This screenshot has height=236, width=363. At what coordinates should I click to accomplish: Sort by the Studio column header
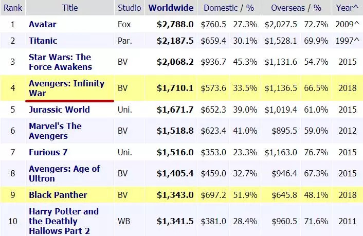tap(130, 8)
